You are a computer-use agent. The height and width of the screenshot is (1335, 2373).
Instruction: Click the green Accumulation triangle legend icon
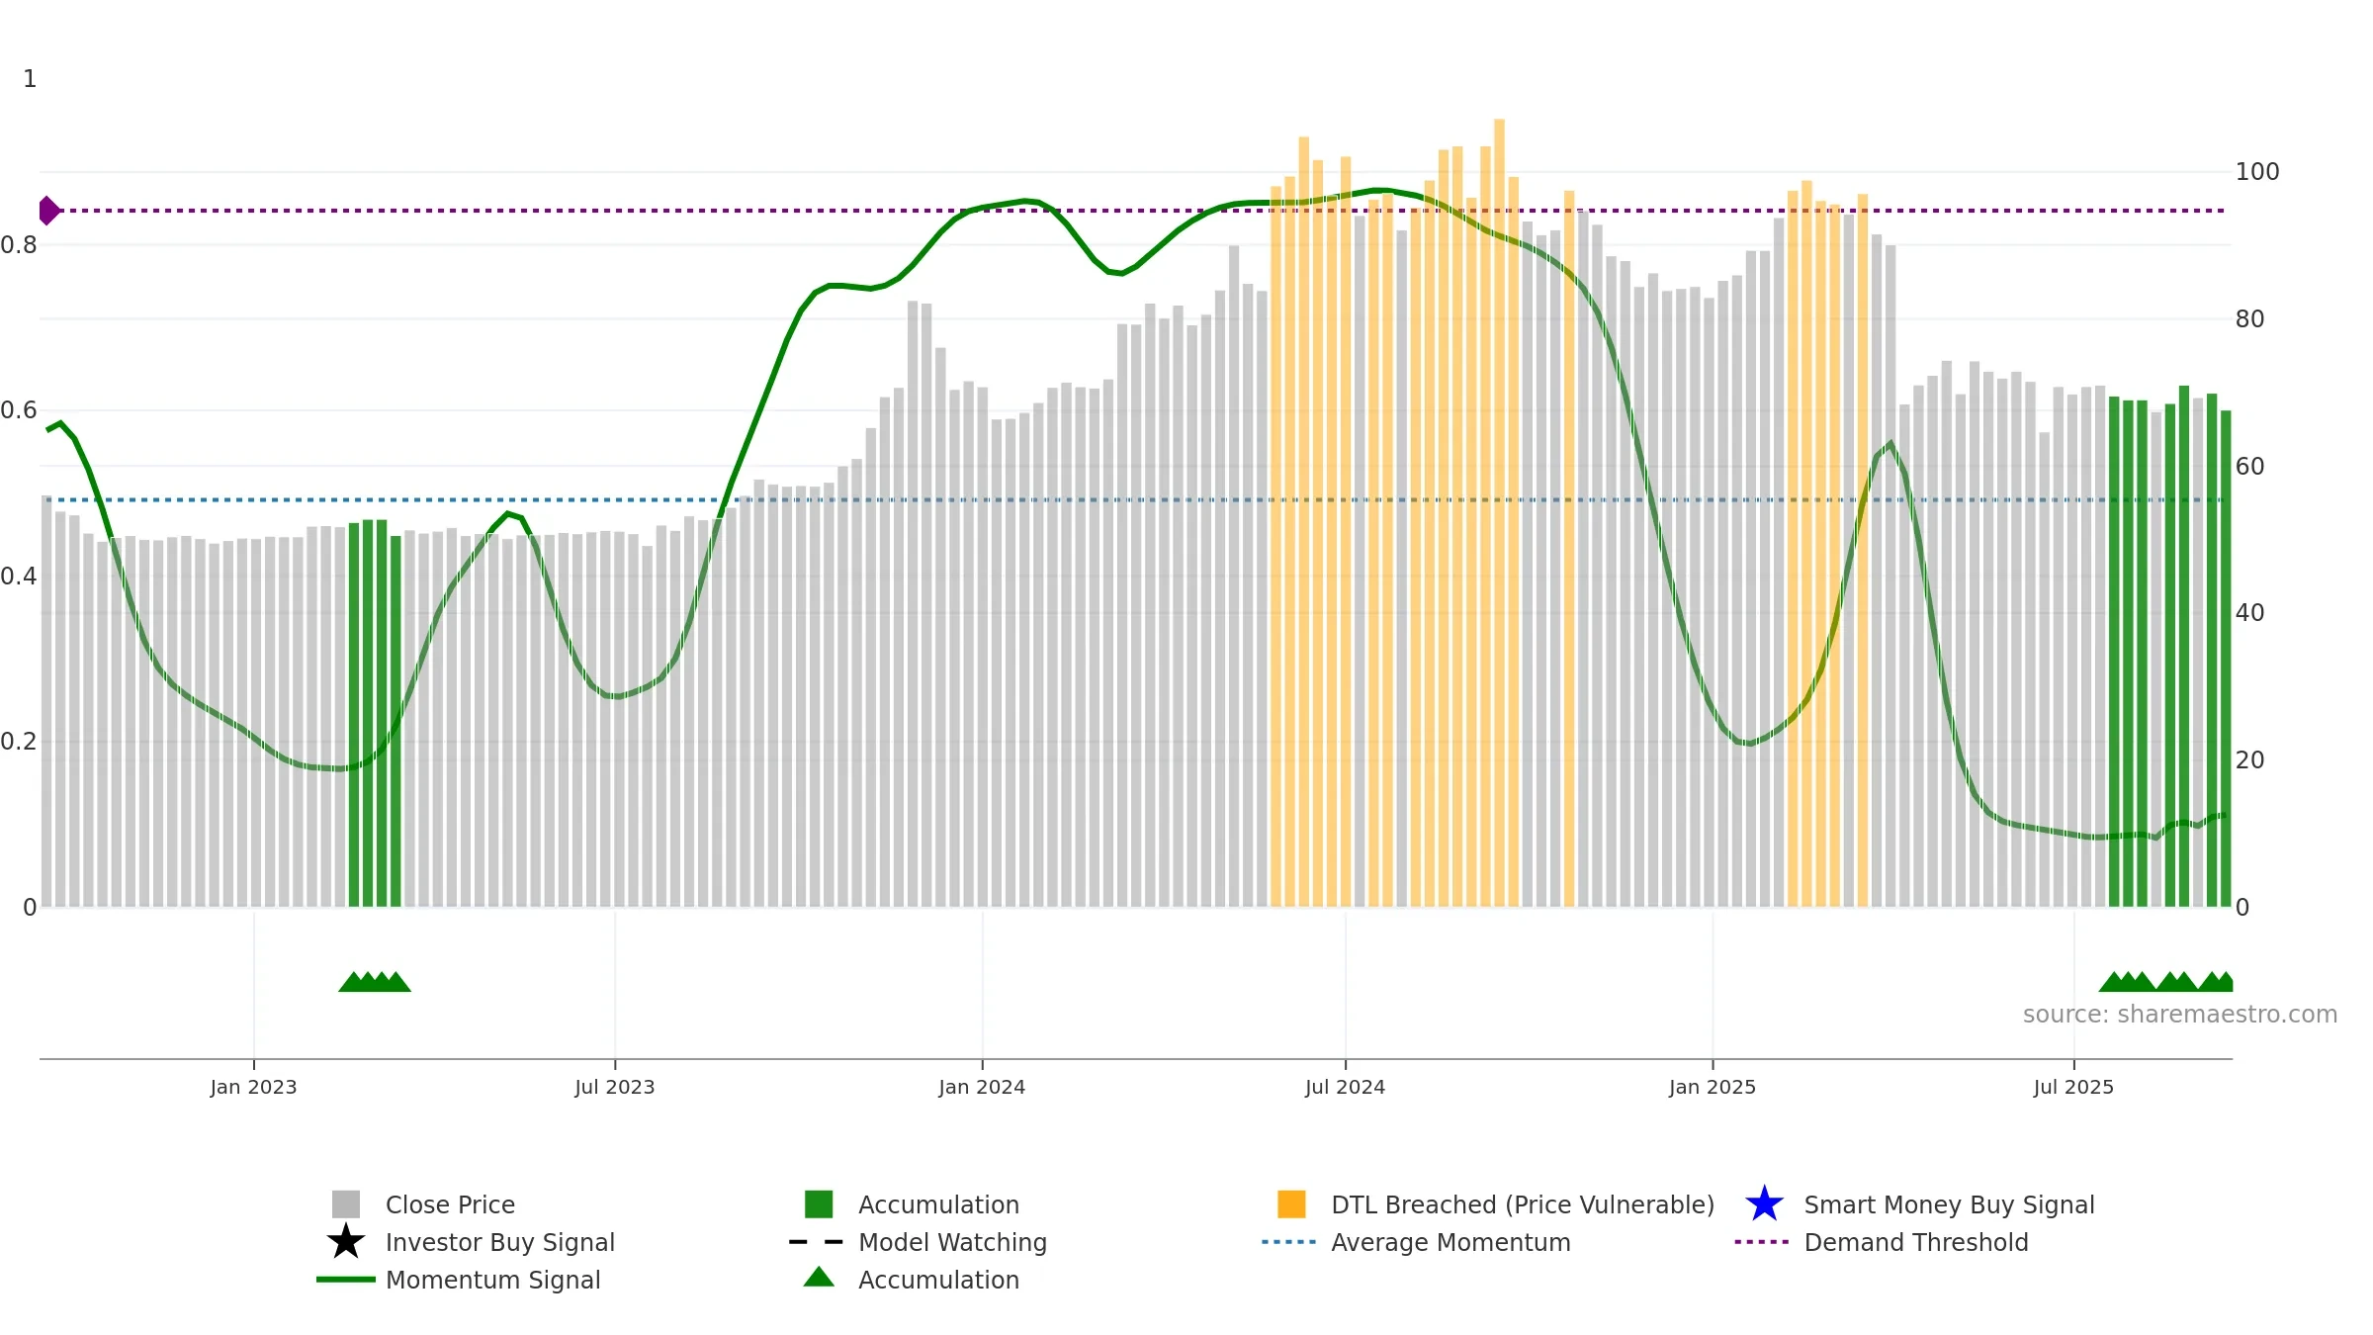tap(819, 1278)
